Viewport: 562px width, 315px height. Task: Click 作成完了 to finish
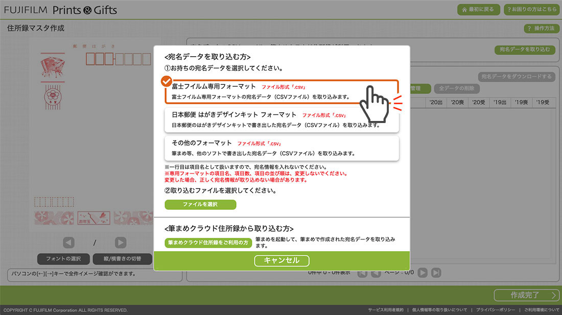[x=527, y=295]
